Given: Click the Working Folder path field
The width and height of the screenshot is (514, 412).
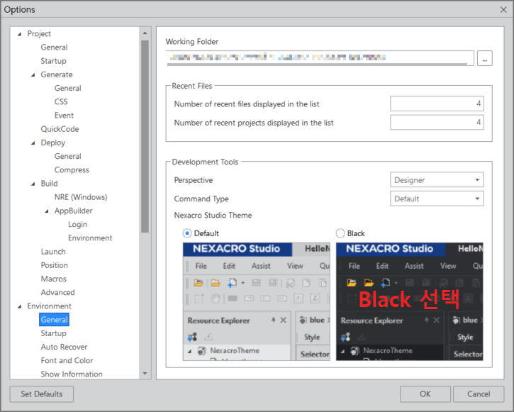Looking at the screenshot, I should 320,58.
